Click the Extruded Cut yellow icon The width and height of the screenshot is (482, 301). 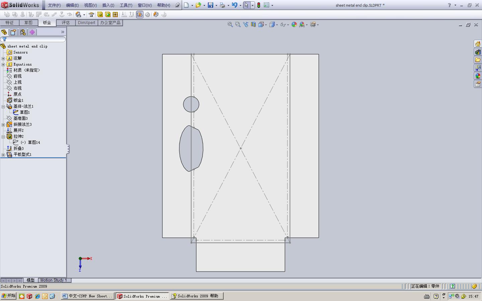pos(100,14)
